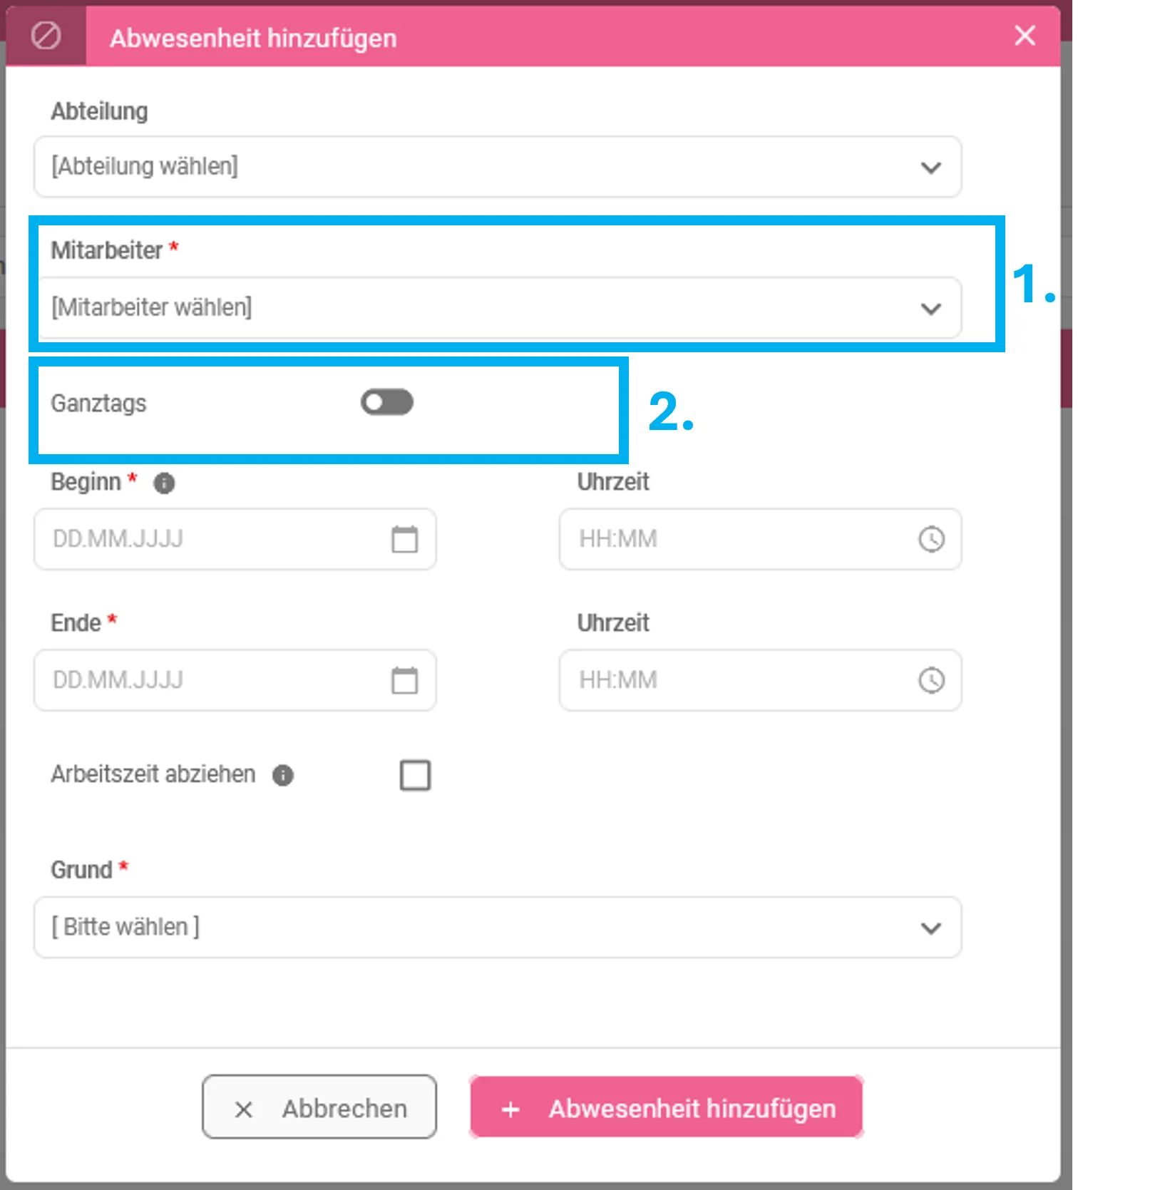Open the Grund Bitte wählen dropdown
Viewport: 1170px width, 1190px height.
click(498, 928)
